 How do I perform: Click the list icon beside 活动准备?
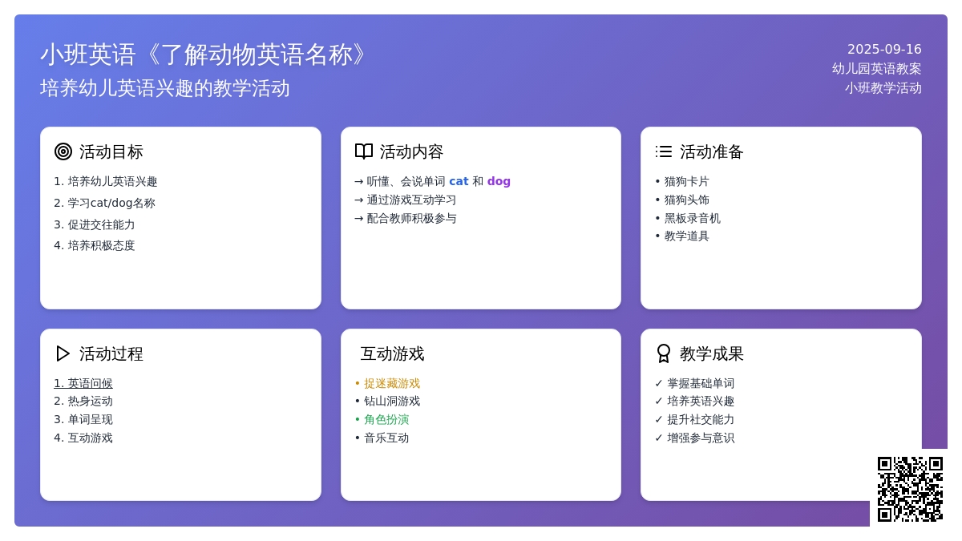click(664, 151)
